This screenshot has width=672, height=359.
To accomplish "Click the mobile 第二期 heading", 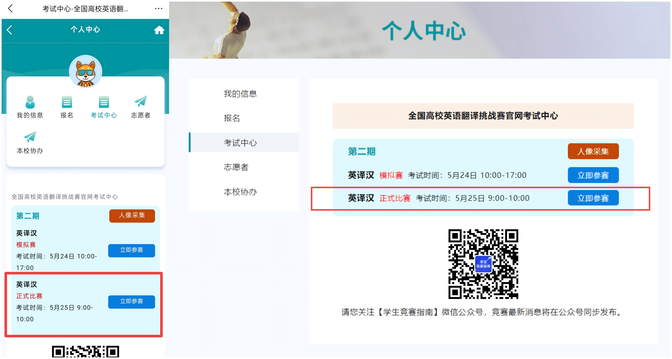I will coord(28,216).
